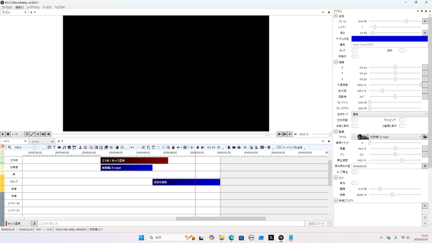
Task: Toggle the ロック switch on
Action: [x=355, y=51]
